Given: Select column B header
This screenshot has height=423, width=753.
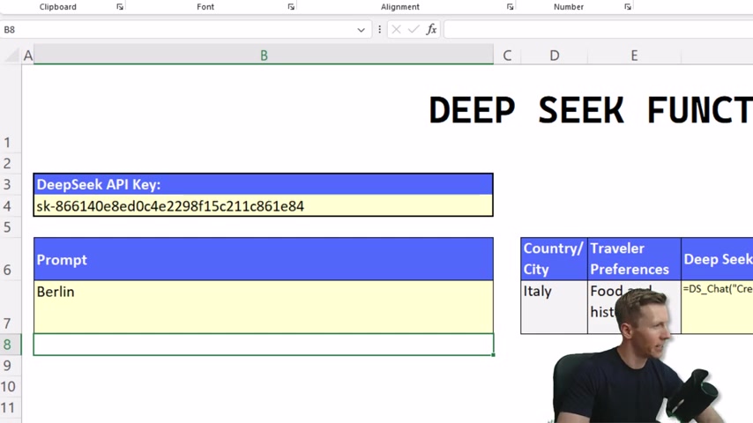Looking at the screenshot, I should point(264,56).
